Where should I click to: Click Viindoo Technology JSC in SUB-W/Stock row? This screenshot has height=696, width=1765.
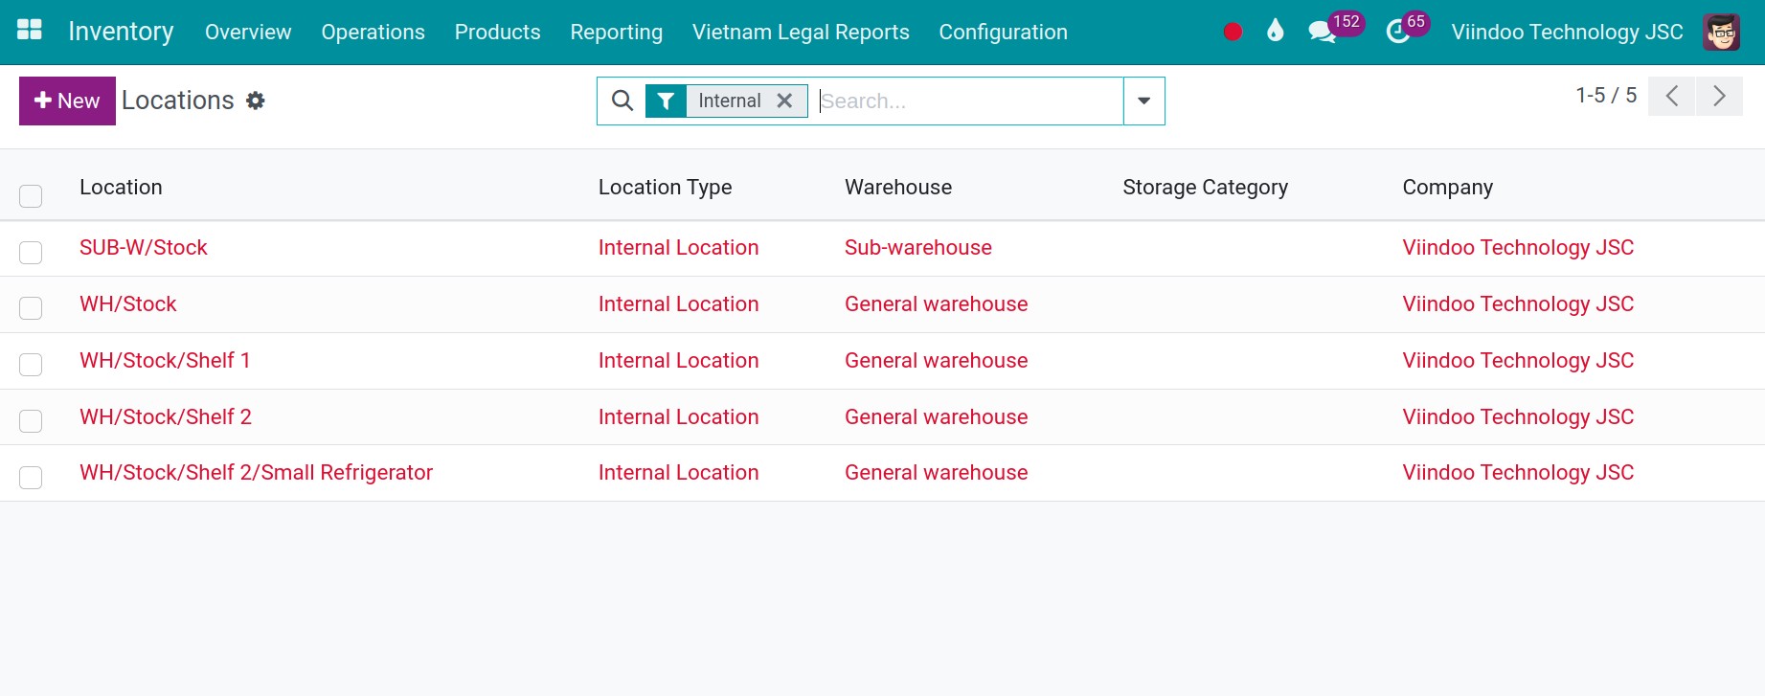click(1518, 248)
